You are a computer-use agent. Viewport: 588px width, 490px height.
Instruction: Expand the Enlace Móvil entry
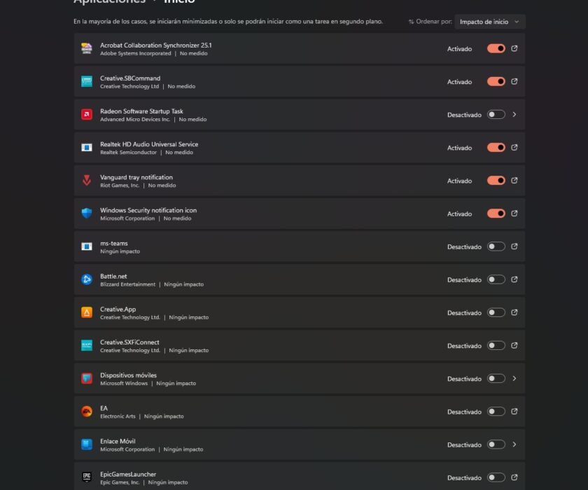[514, 444]
